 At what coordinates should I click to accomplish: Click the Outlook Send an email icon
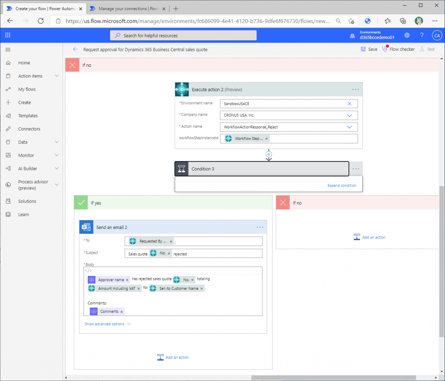[86, 227]
